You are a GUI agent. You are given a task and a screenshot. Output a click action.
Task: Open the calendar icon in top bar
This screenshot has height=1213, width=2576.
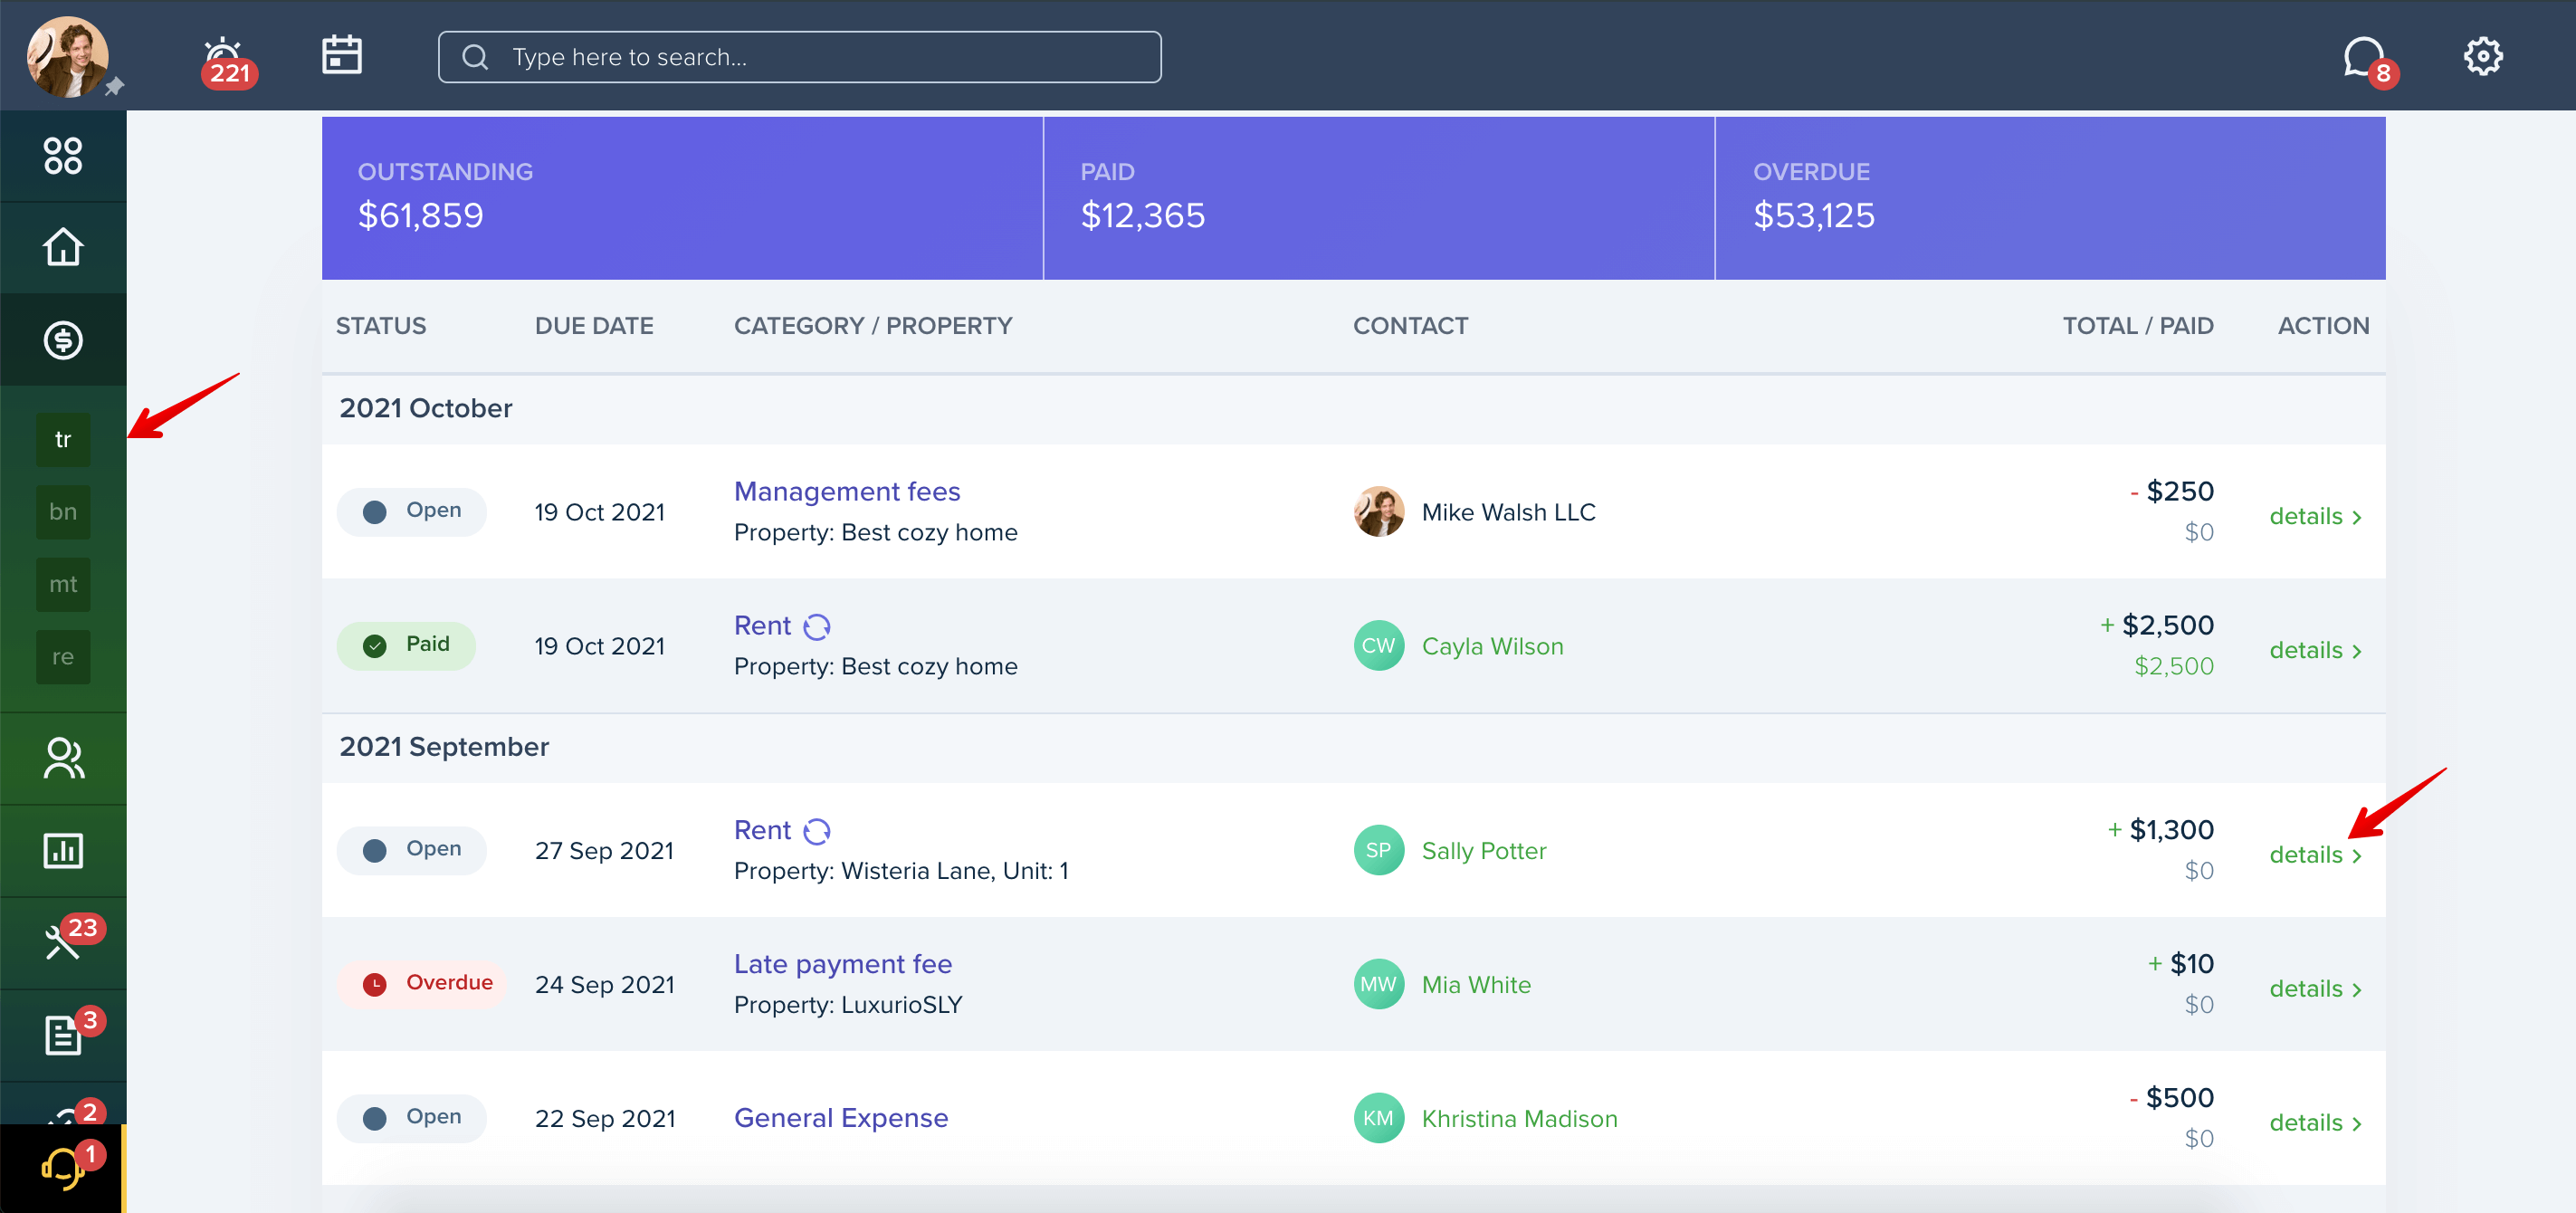pos(342,55)
